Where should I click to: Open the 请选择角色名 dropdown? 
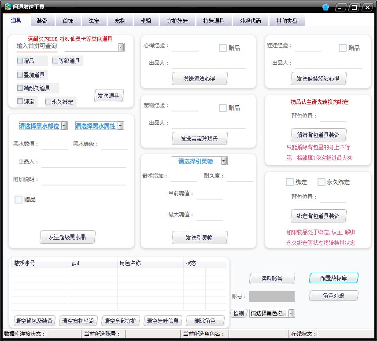[292, 313]
